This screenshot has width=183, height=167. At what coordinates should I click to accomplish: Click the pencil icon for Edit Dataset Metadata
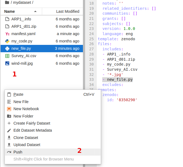[x=9, y=131]
